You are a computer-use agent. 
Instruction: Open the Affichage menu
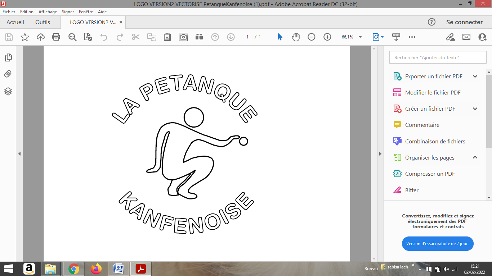48,12
